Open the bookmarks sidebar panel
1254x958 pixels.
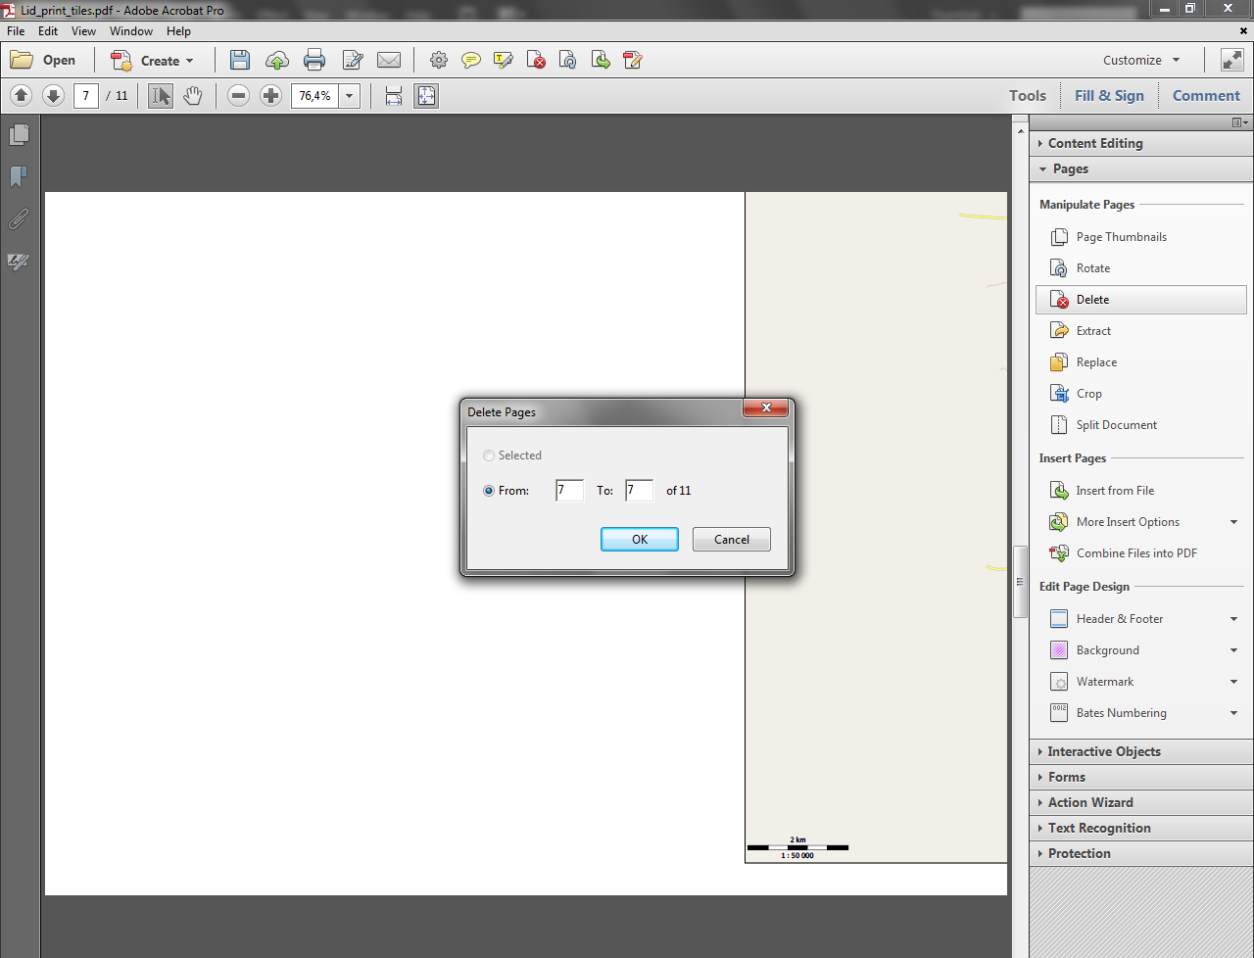(x=19, y=176)
